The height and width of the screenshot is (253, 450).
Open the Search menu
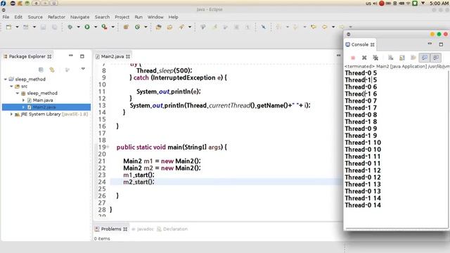[102, 17]
